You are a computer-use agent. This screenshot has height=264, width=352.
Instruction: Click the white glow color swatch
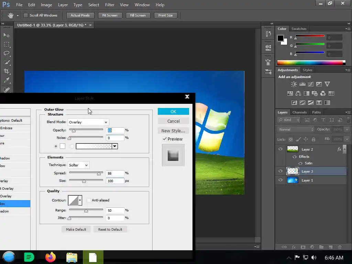click(63, 146)
